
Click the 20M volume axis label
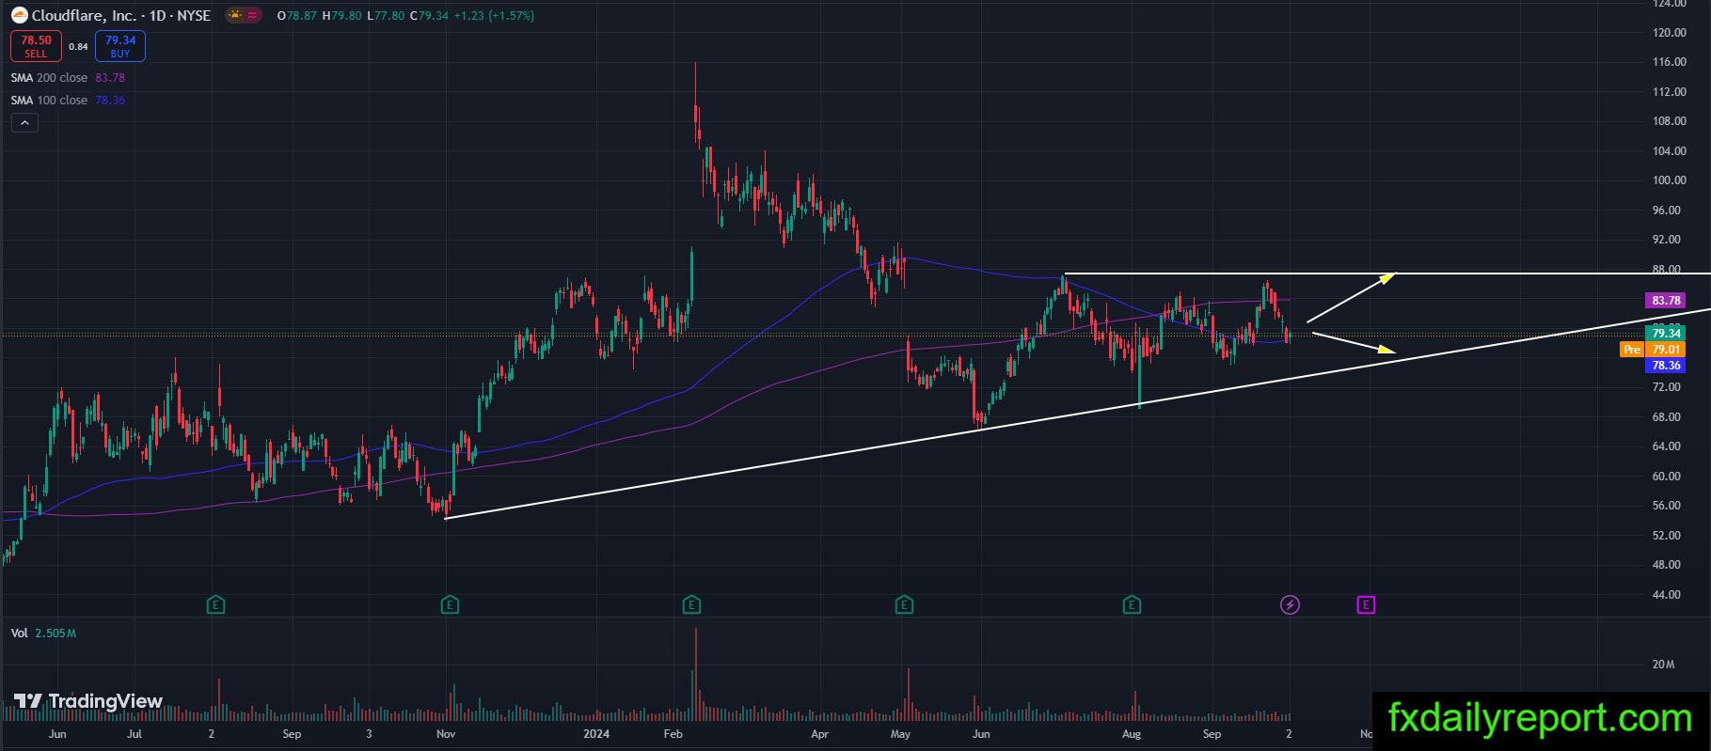(x=1663, y=665)
